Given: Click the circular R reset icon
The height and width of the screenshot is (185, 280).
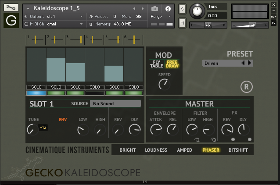Looking at the screenshot, I should tap(247, 87).
